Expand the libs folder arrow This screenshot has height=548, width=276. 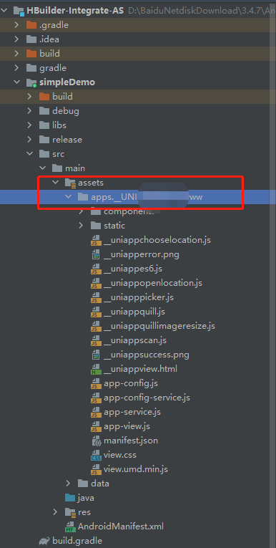(x=29, y=125)
